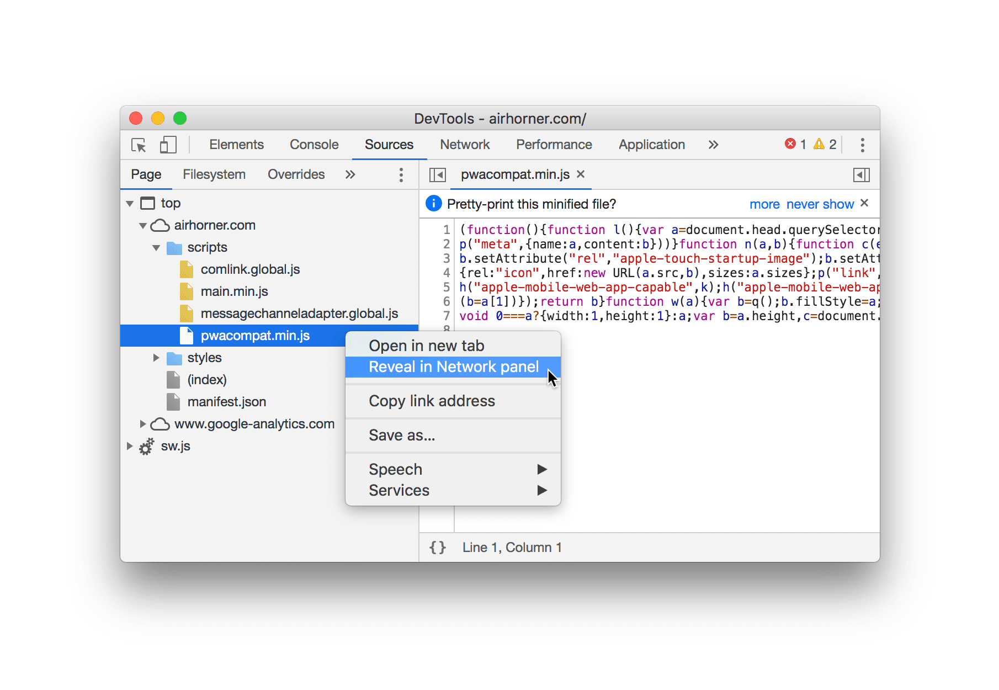Viewport: 999px width, 690px height.
Task: Click the pretty-print curly braces icon
Action: point(438,547)
